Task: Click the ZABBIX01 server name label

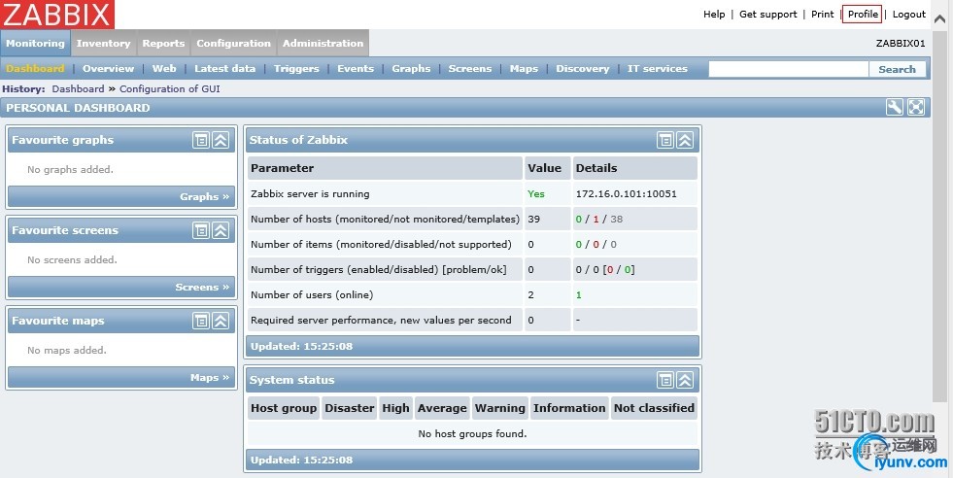Action: pos(901,43)
